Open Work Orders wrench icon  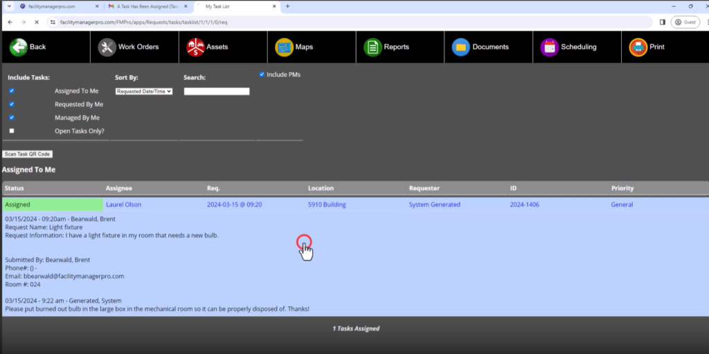pyautogui.click(x=107, y=47)
